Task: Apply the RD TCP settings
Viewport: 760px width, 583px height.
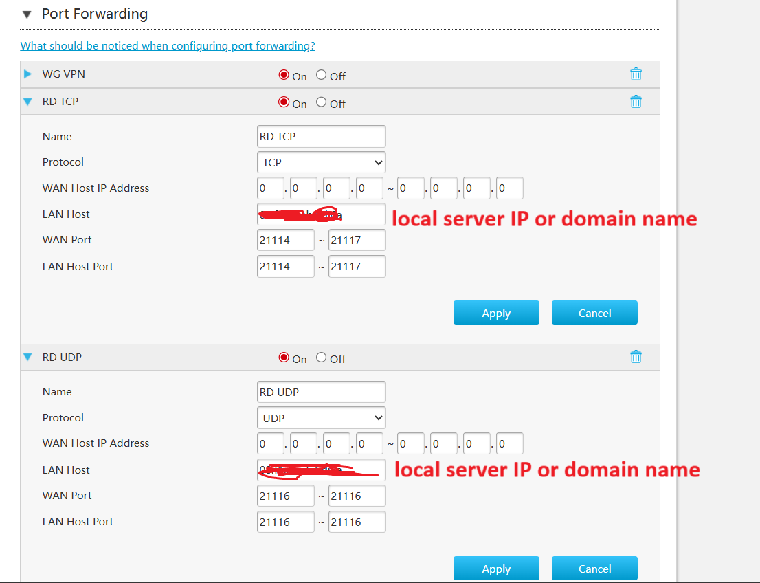Action: pyautogui.click(x=495, y=313)
